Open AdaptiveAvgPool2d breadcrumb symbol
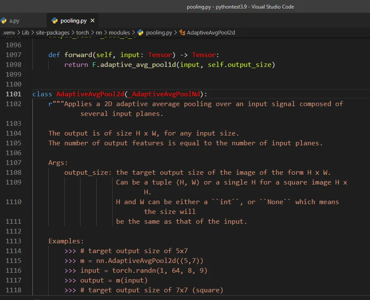This screenshot has height=300, width=370. 211,32
